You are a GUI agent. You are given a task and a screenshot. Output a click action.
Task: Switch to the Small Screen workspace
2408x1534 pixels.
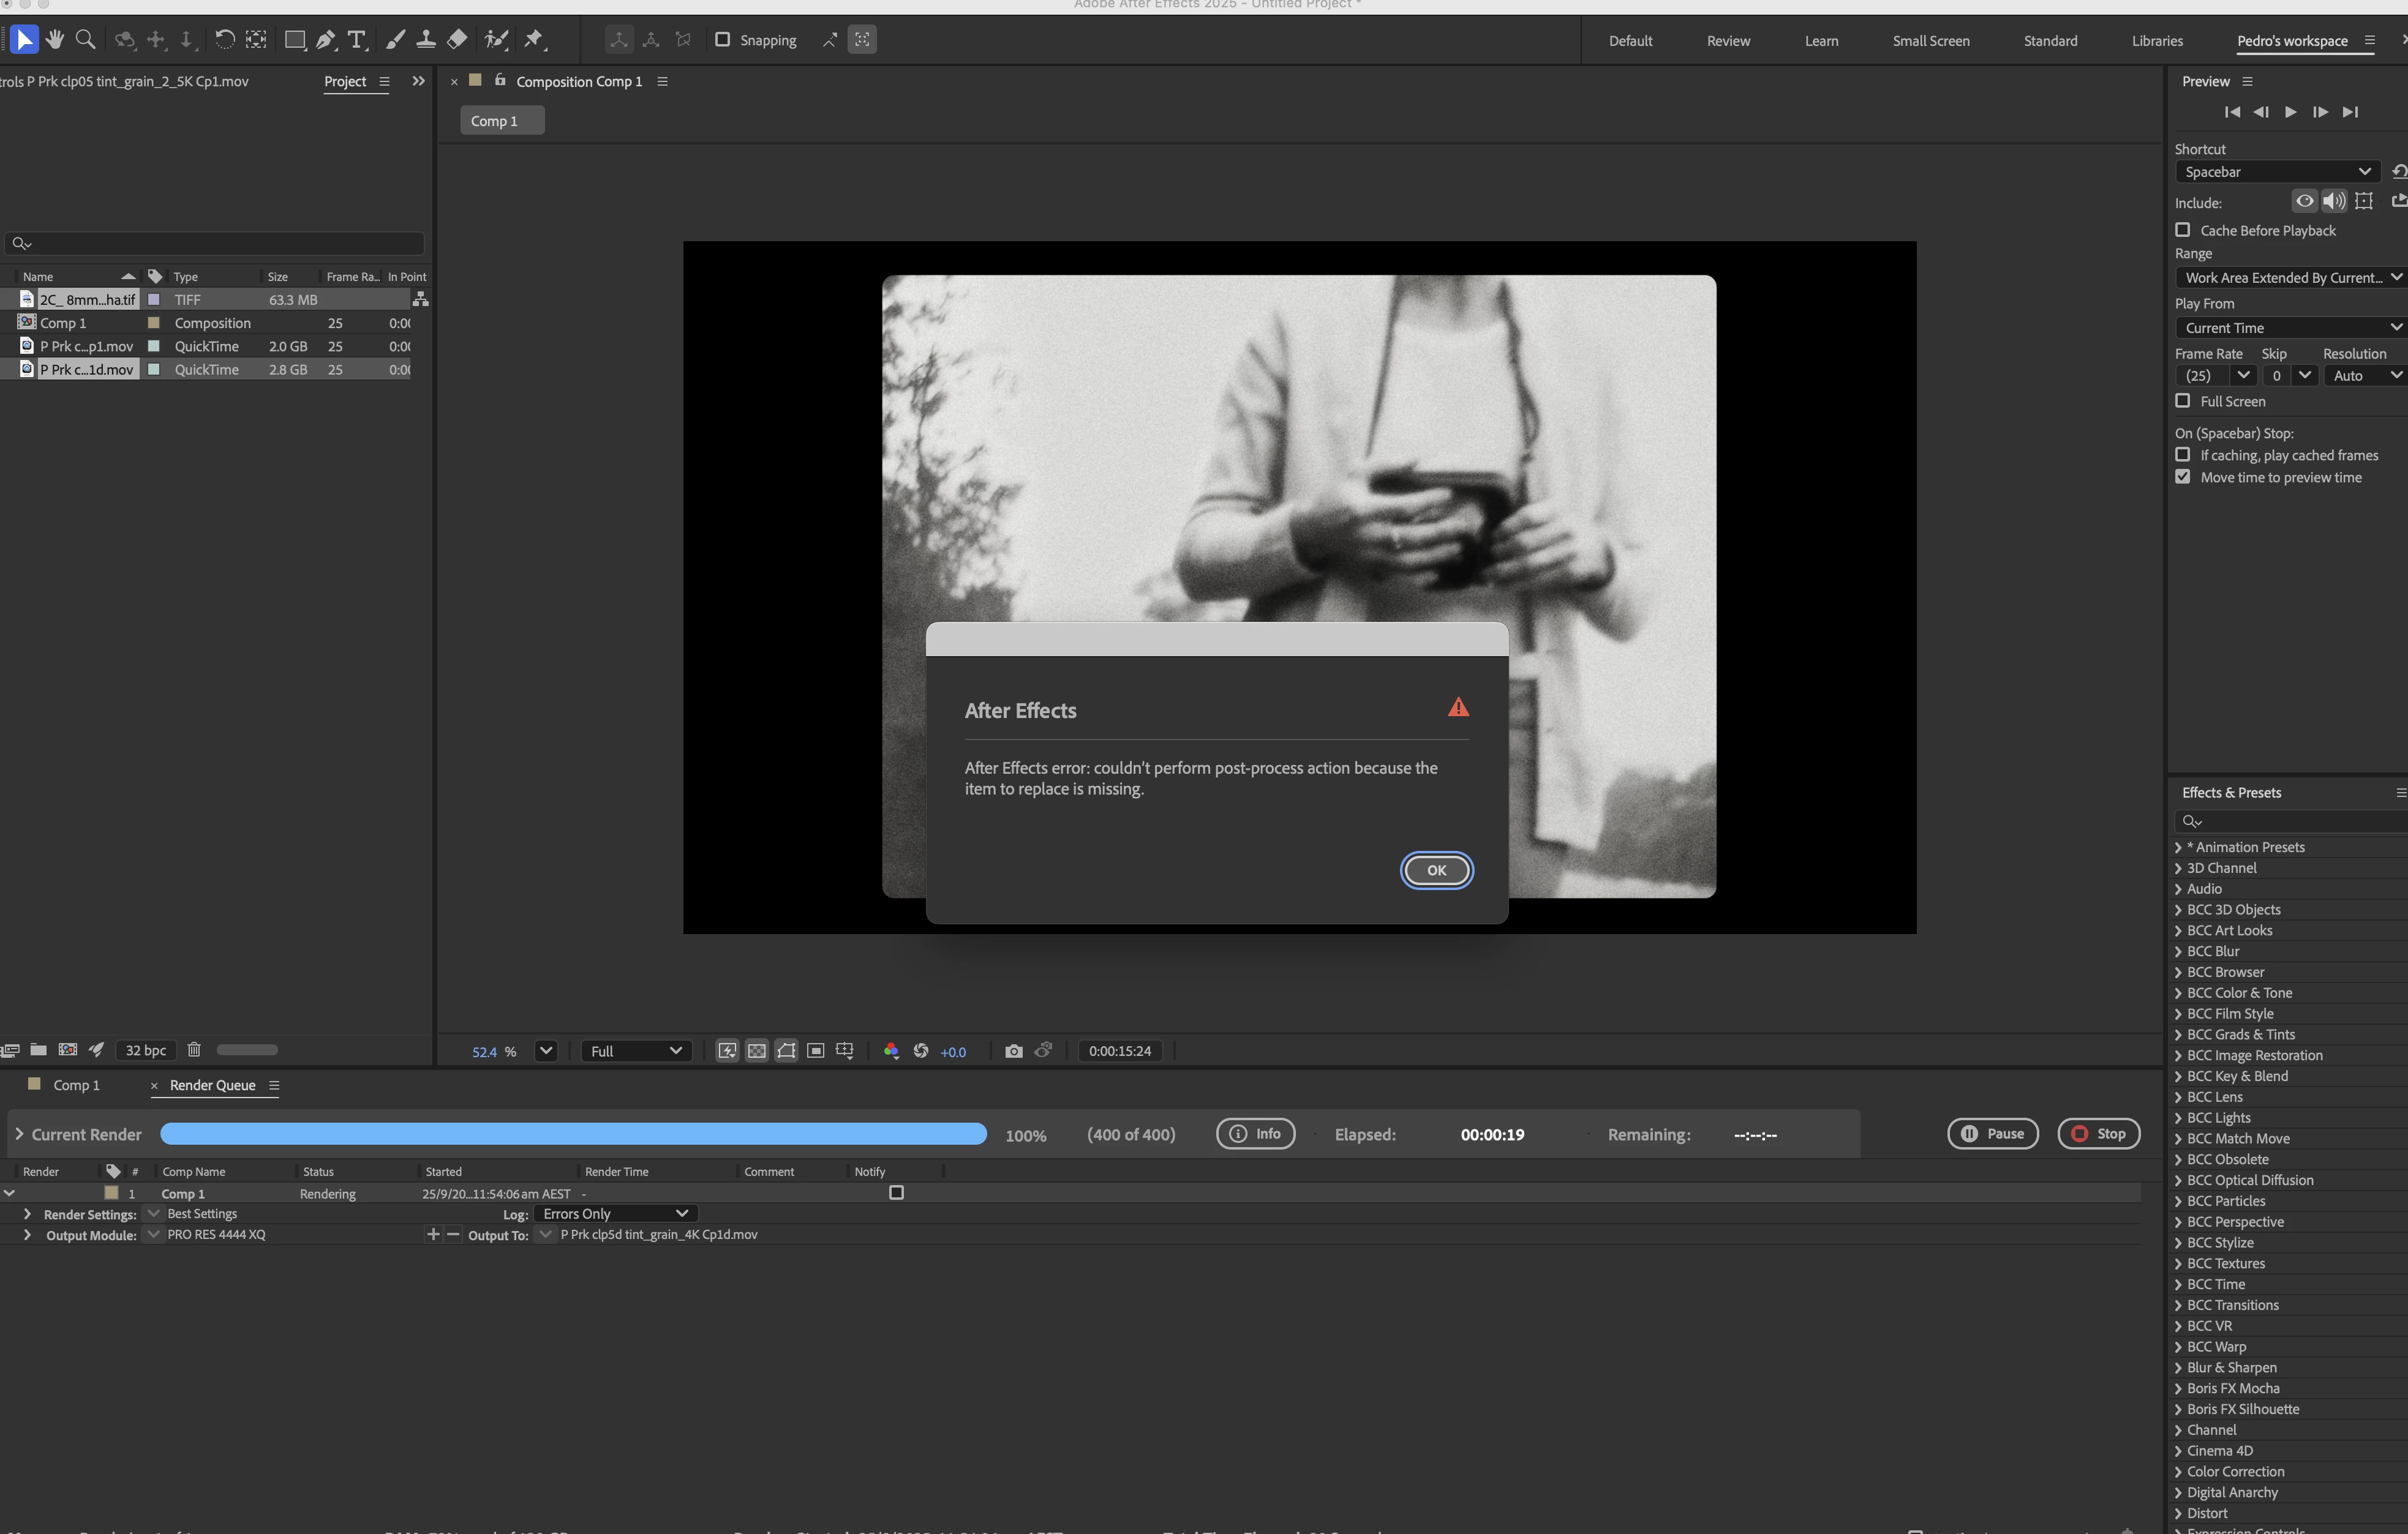tap(1930, 41)
